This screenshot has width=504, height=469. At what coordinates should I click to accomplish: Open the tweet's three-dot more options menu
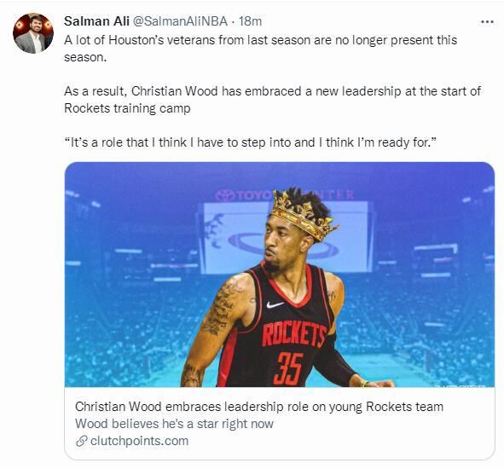(487, 22)
